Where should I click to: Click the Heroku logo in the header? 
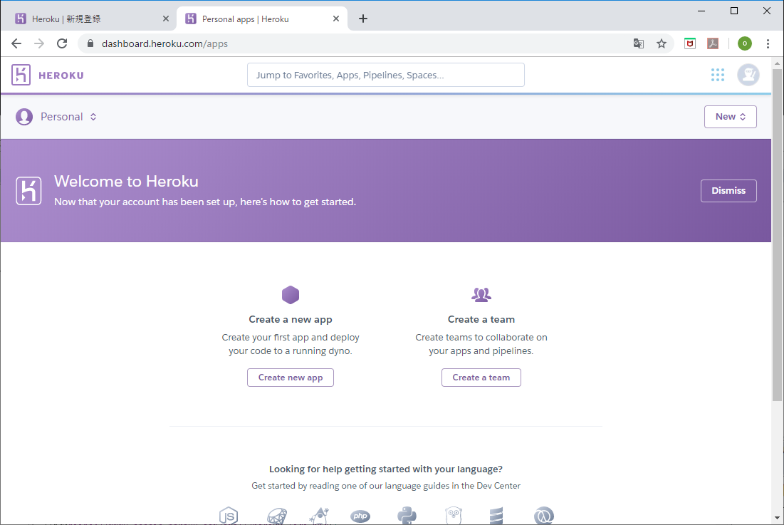click(21, 75)
